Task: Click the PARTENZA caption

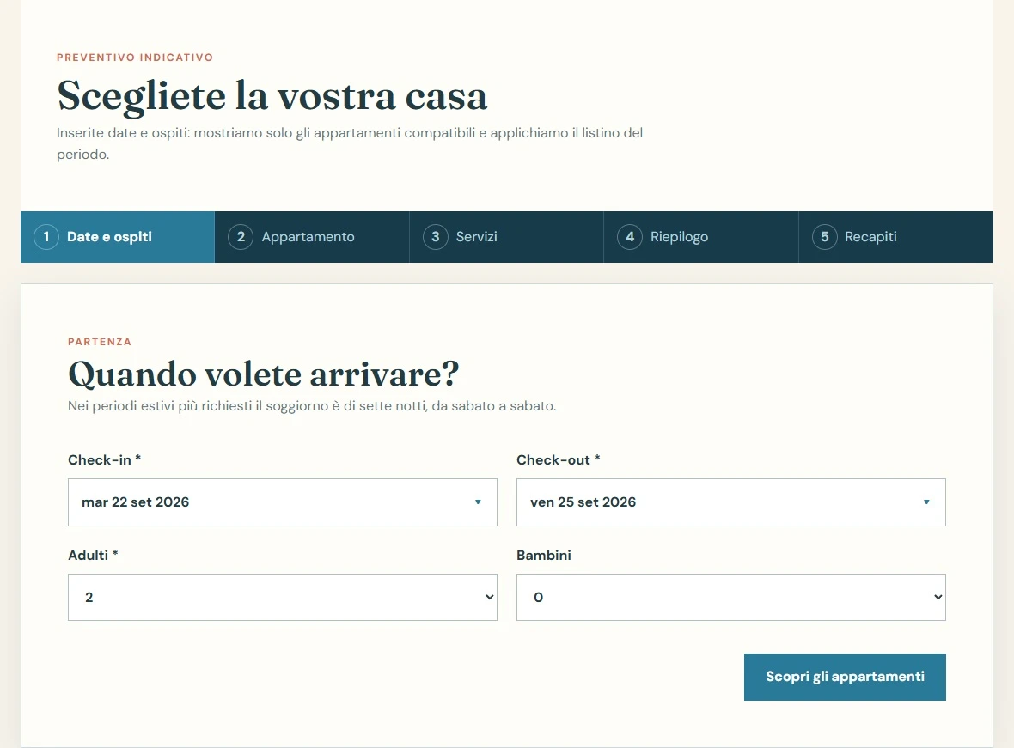Action: click(x=100, y=341)
